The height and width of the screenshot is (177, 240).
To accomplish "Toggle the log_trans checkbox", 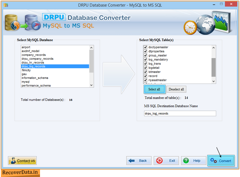I will [145, 64].
